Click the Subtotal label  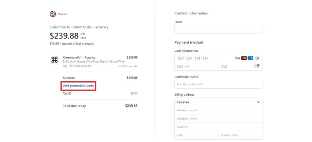pyautogui.click(x=69, y=78)
